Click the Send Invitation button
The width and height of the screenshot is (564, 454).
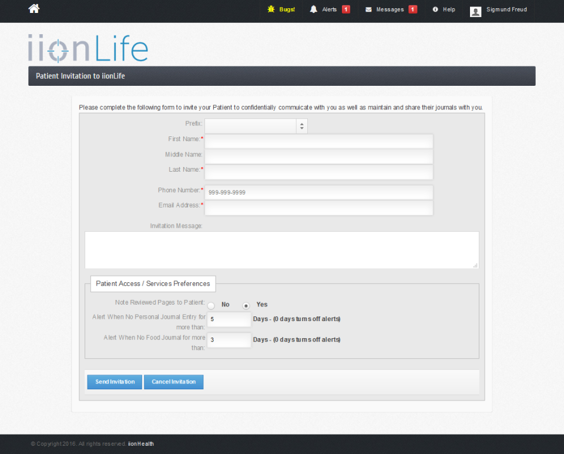click(x=115, y=382)
